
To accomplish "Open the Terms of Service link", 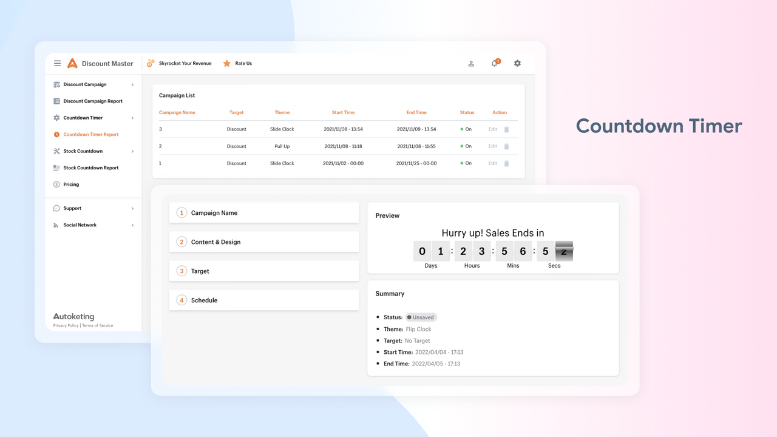I will (98, 326).
